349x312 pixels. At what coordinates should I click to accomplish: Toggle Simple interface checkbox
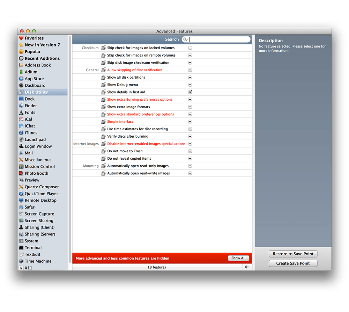[190, 122]
